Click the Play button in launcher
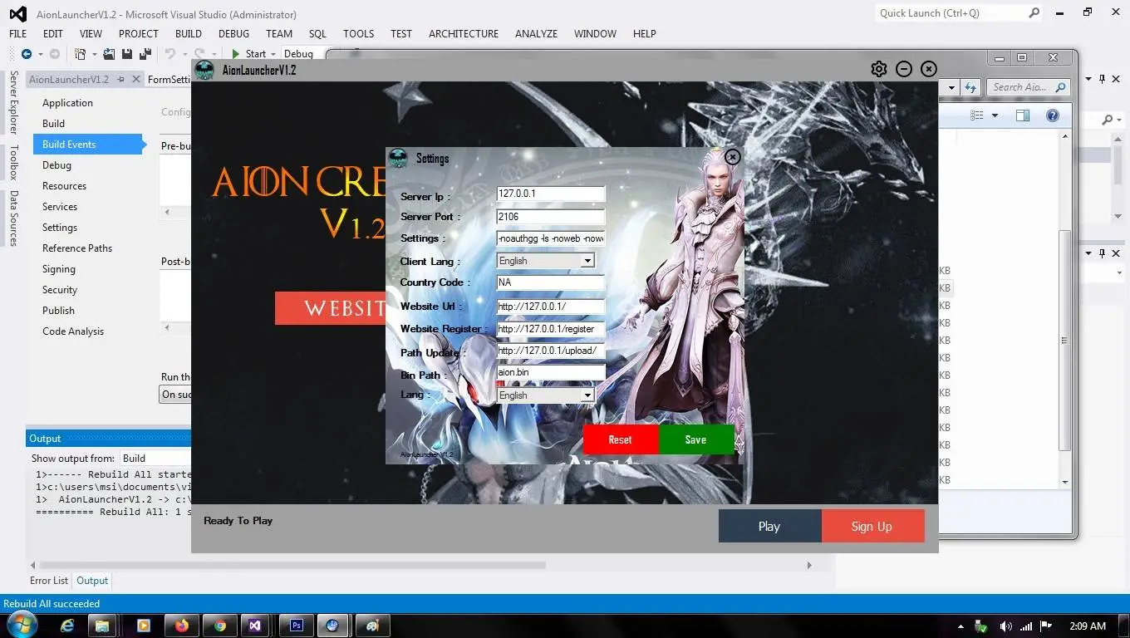The width and height of the screenshot is (1130, 638). [769, 526]
